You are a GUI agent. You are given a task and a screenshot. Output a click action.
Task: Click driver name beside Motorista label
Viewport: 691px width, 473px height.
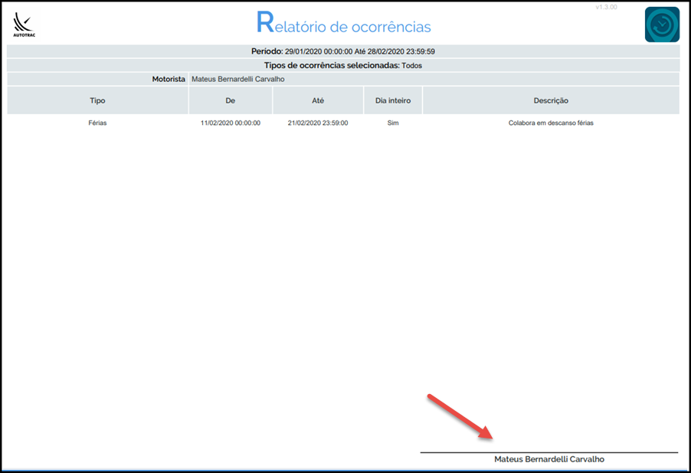(238, 80)
